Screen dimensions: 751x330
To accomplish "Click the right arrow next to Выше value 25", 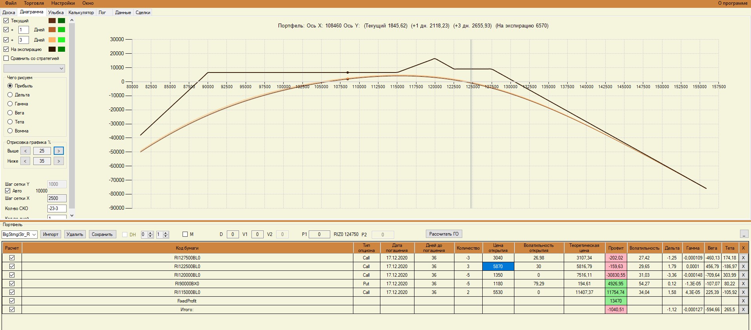I will [59, 151].
